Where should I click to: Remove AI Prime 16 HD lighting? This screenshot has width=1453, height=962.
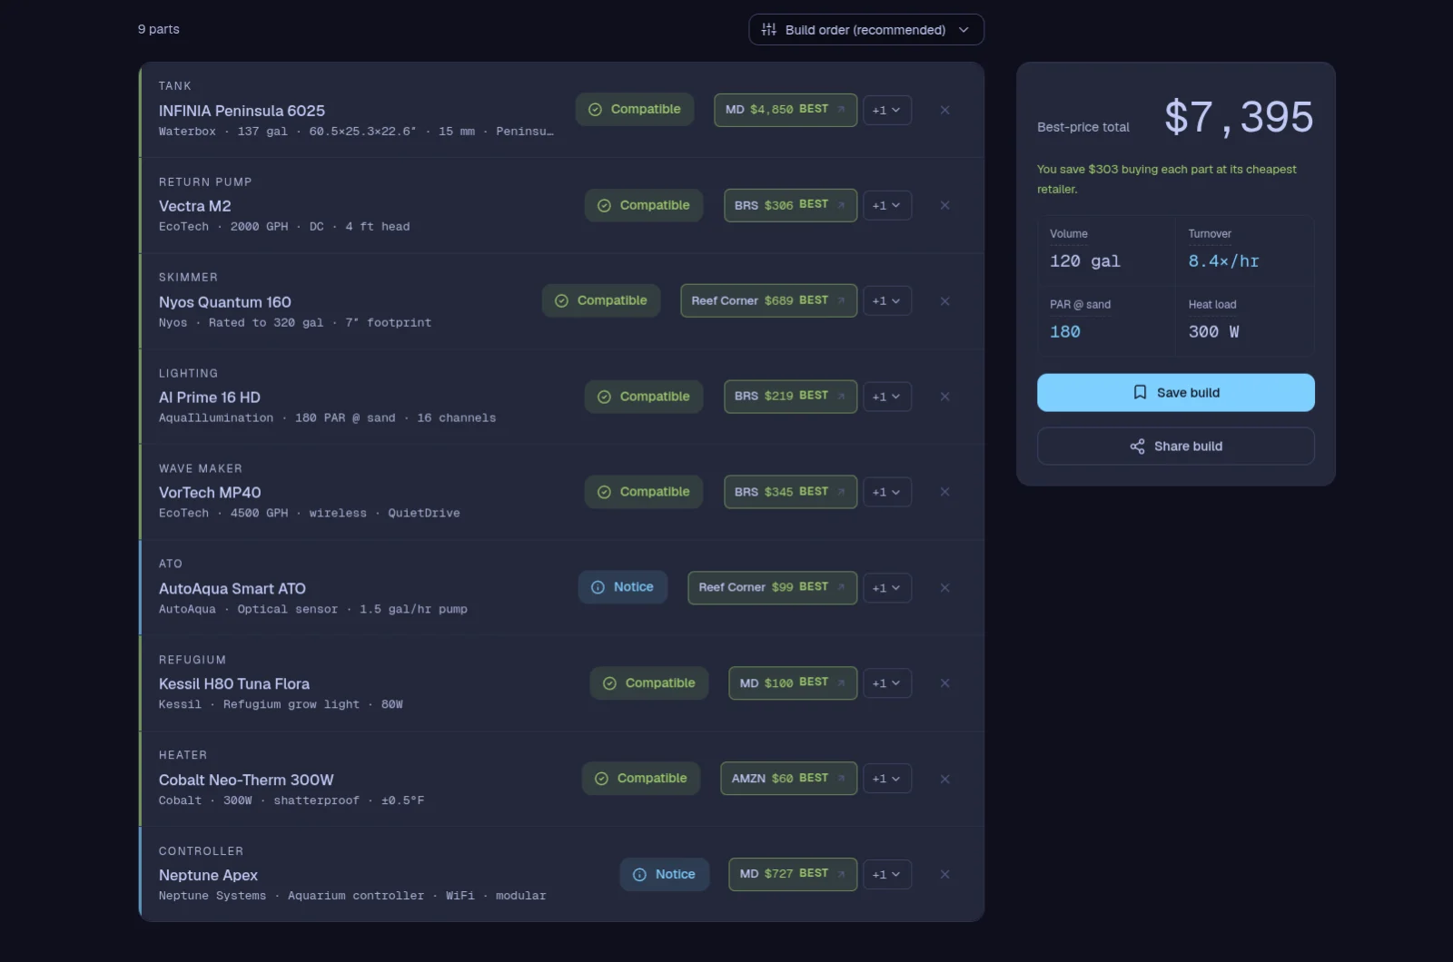[944, 397]
